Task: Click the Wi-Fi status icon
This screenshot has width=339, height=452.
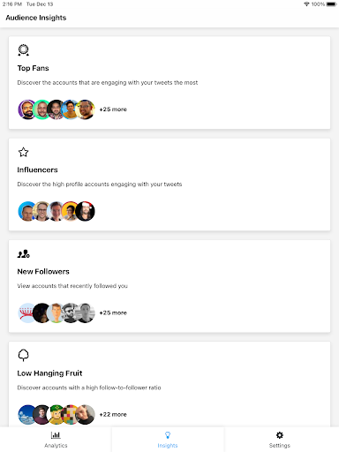Action: click(x=306, y=4)
